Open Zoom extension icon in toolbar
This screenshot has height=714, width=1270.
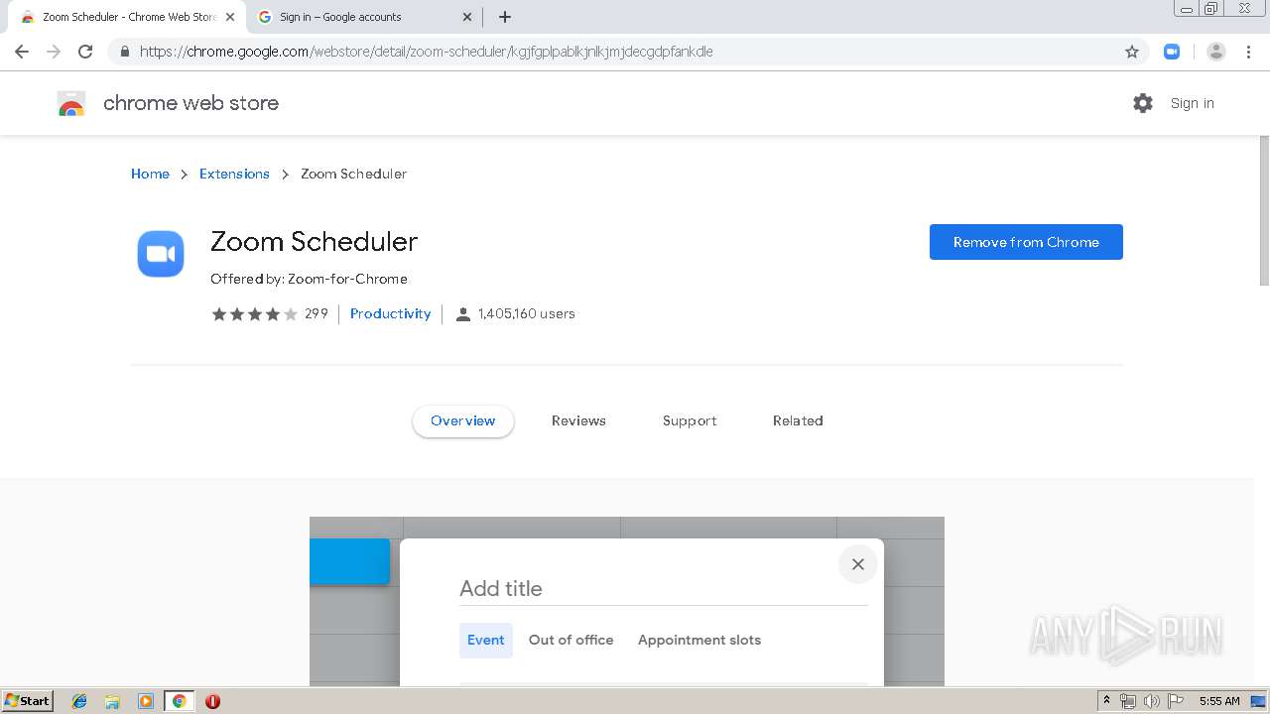click(1172, 52)
